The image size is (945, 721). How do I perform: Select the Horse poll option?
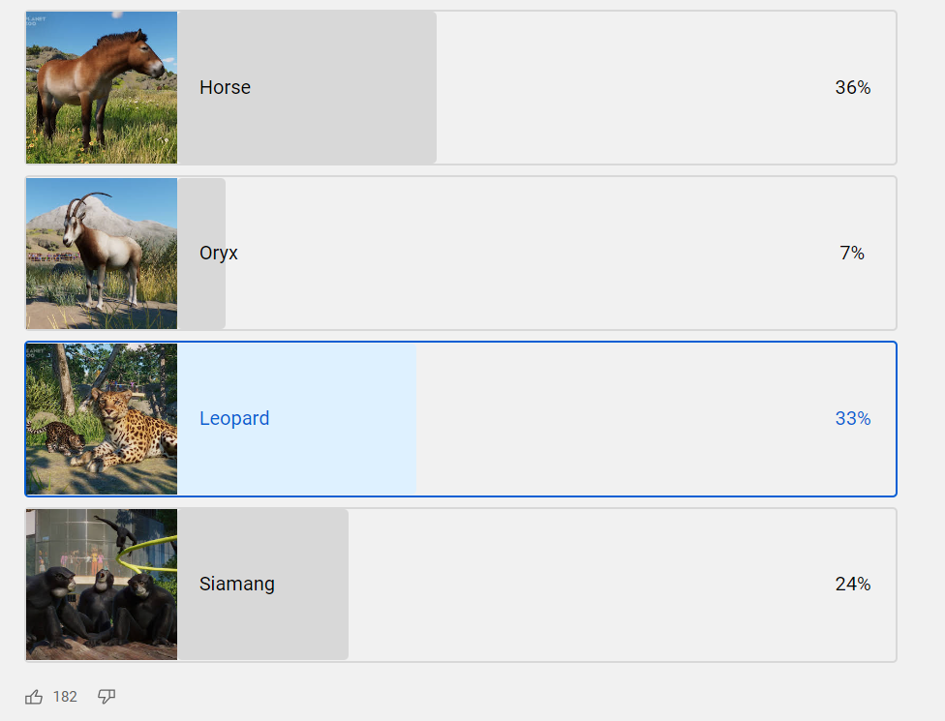tap(461, 87)
